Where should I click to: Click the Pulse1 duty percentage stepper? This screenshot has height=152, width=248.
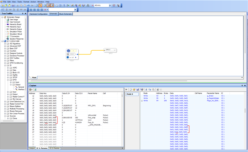pos(68,54)
